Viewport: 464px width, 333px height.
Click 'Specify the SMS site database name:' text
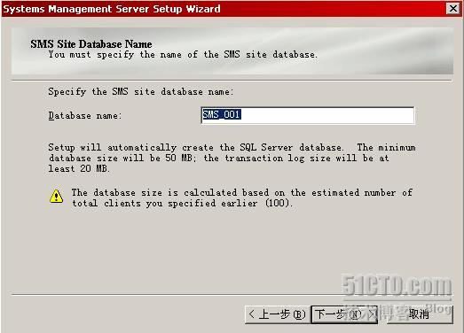[141, 91]
